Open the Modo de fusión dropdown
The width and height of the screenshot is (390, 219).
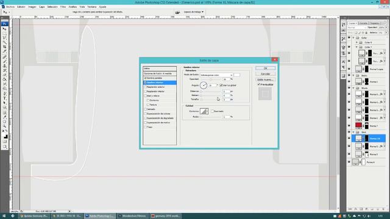[x=217, y=75]
